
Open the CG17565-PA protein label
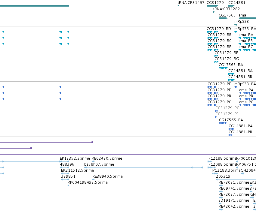tap(231, 120)
